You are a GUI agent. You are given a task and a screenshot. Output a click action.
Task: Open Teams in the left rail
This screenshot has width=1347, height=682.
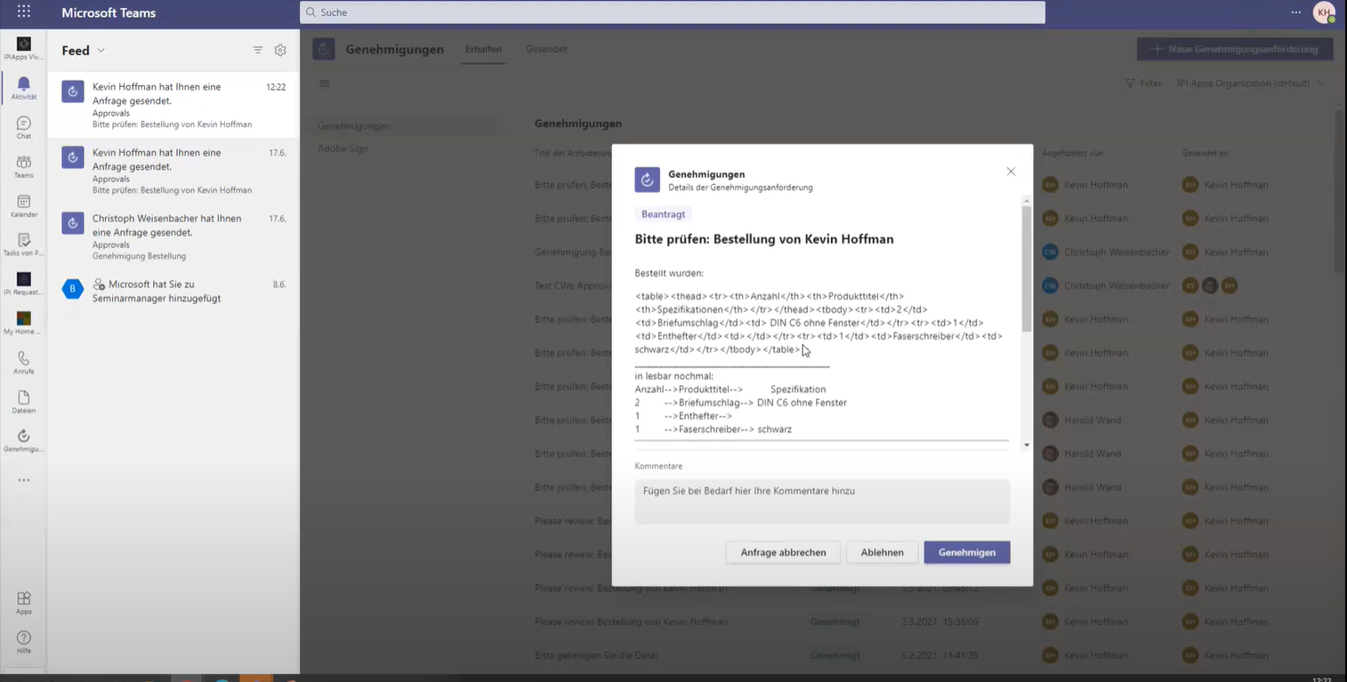tap(24, 166)
